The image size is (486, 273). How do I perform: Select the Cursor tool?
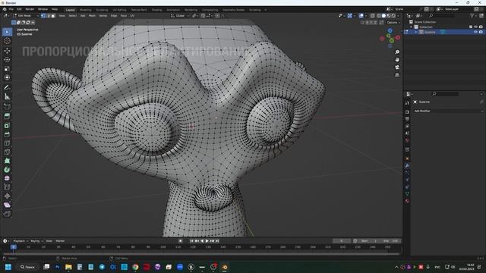pyautogui.click(x=7, y=41)
